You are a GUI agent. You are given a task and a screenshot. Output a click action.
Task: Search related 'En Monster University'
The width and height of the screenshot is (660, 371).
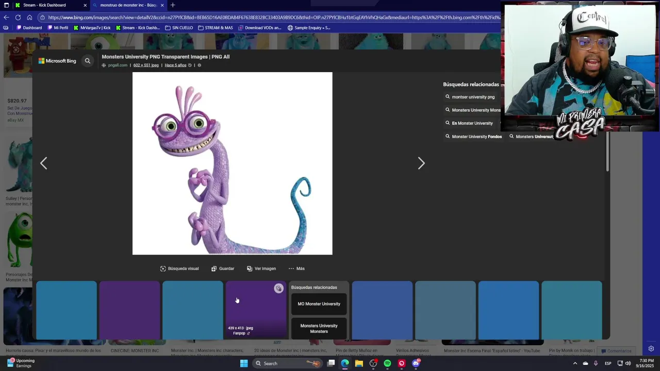[469, 123]
